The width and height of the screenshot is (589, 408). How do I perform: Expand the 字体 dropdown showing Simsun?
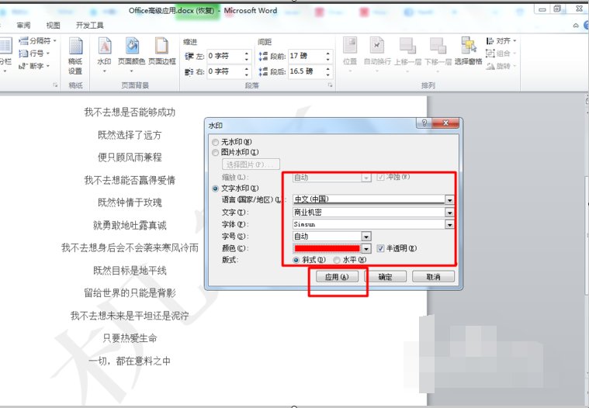(449, 225)
